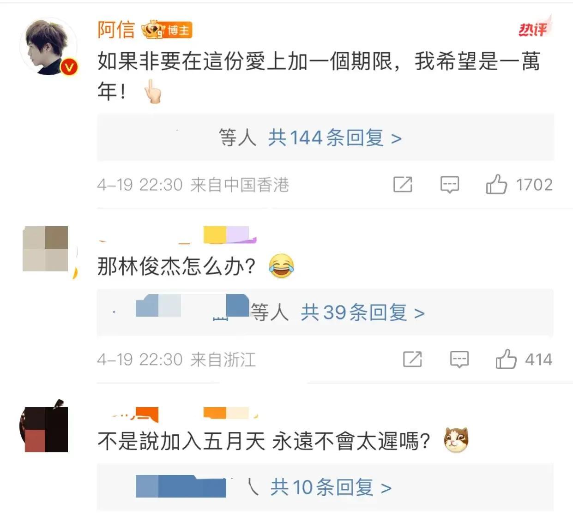Tap the 1702 like count
The image size is (573, 522).
tap(534, 185)
